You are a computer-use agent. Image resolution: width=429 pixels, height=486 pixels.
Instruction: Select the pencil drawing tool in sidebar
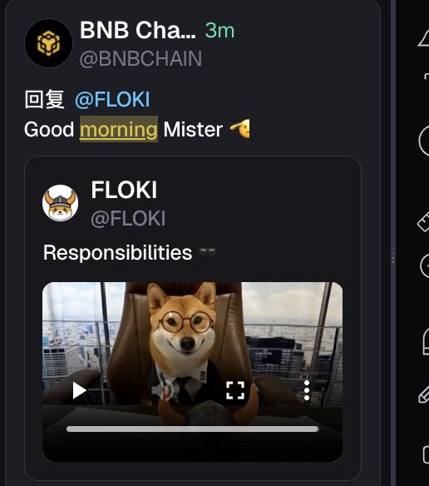point(424,394)
